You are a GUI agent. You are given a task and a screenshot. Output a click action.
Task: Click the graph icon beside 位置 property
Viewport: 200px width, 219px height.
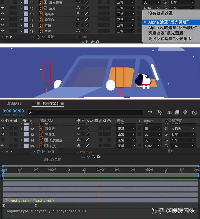coord(44,151)
